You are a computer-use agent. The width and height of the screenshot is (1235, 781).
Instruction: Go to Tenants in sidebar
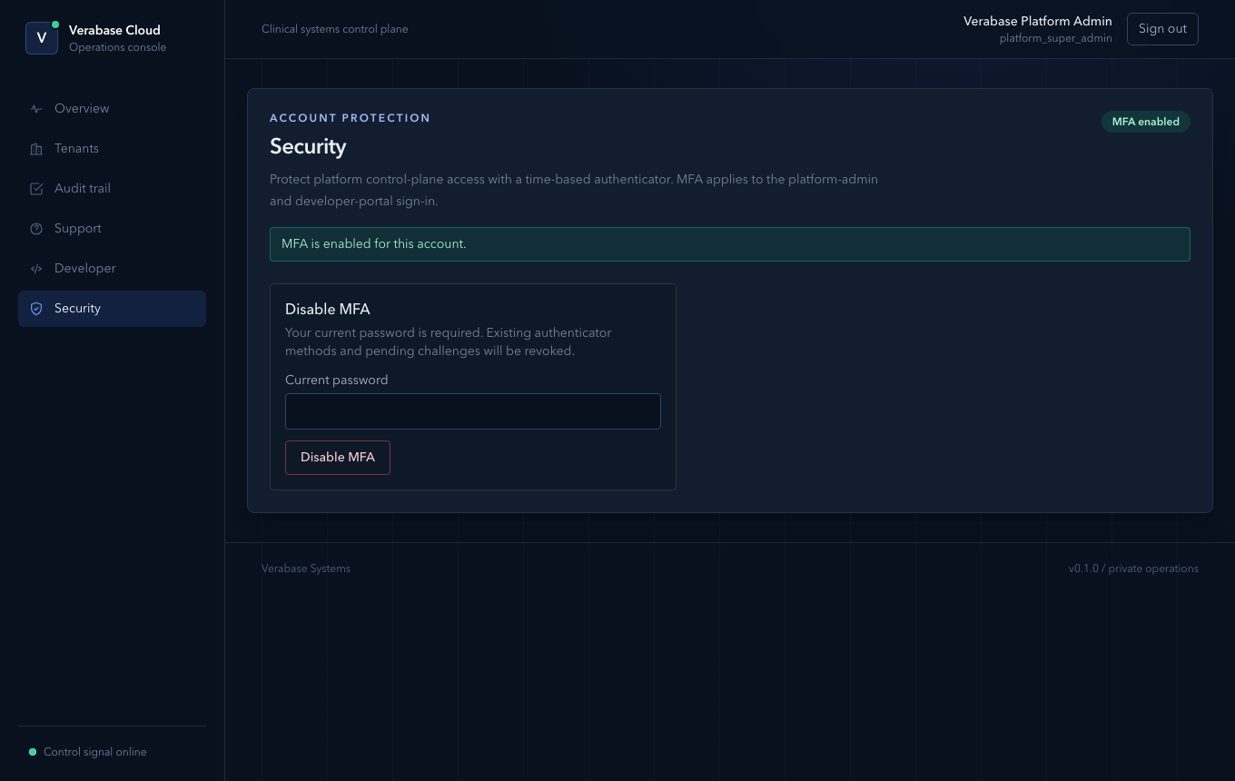click(112, 149)
